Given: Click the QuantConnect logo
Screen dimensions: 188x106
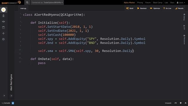Looking at the screenshot, I should pos(11,3).
